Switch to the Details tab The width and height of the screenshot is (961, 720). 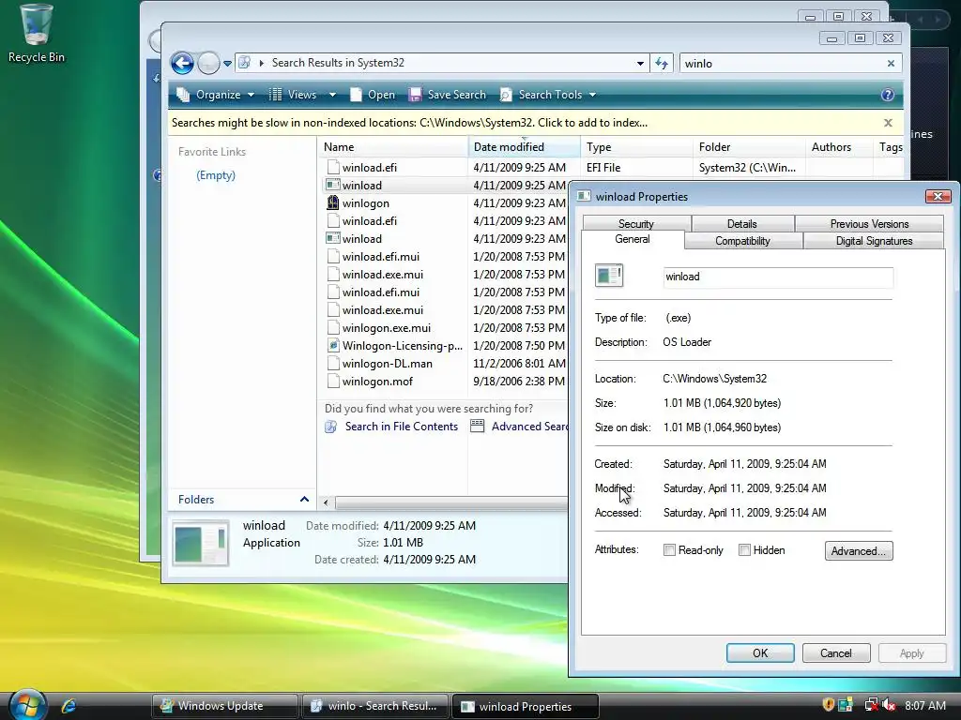click(742, 223)
